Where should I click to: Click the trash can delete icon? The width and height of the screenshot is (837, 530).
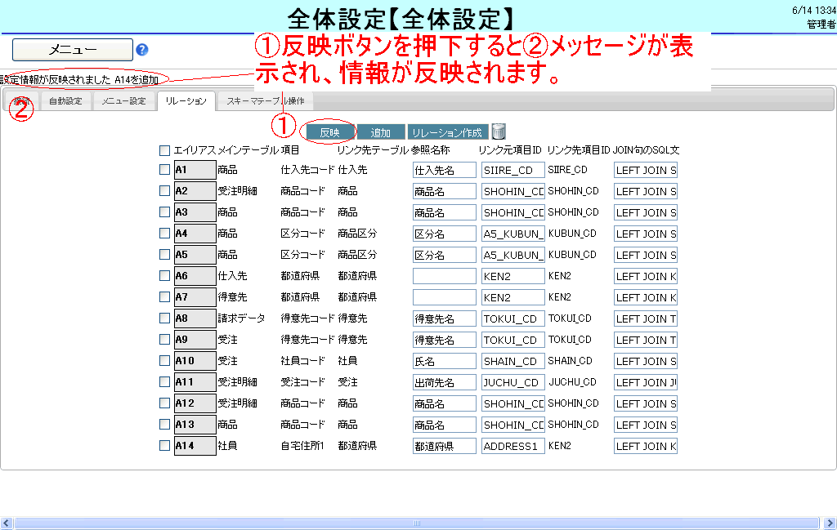tap(499, 131)
